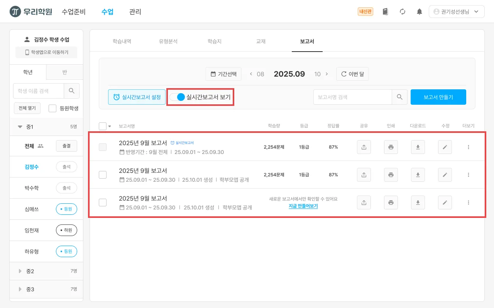Image resolution: width=494 pixels, height=308 pixels.
Task: Download the report in the 지금 만들어보기 row
Action: pos(418,203)
